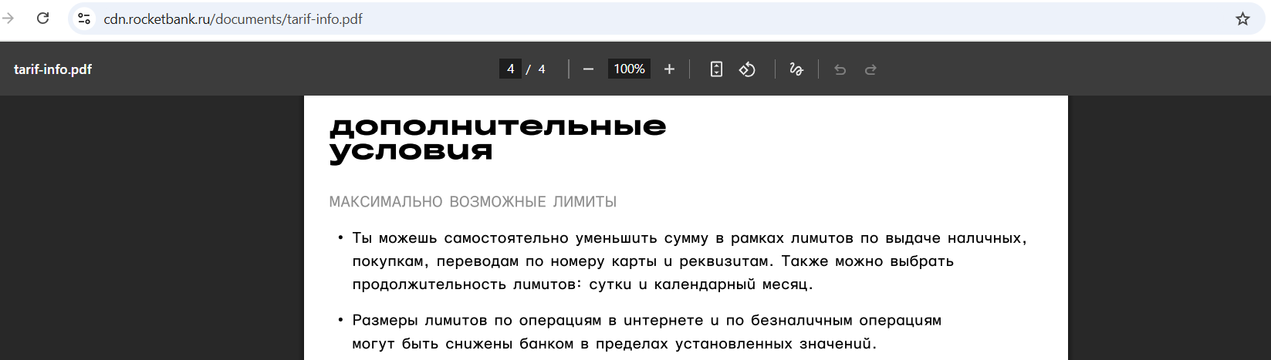The image size is (1271, 360).
Task: Activate the draw annotation tool
Action: (796, 69)
